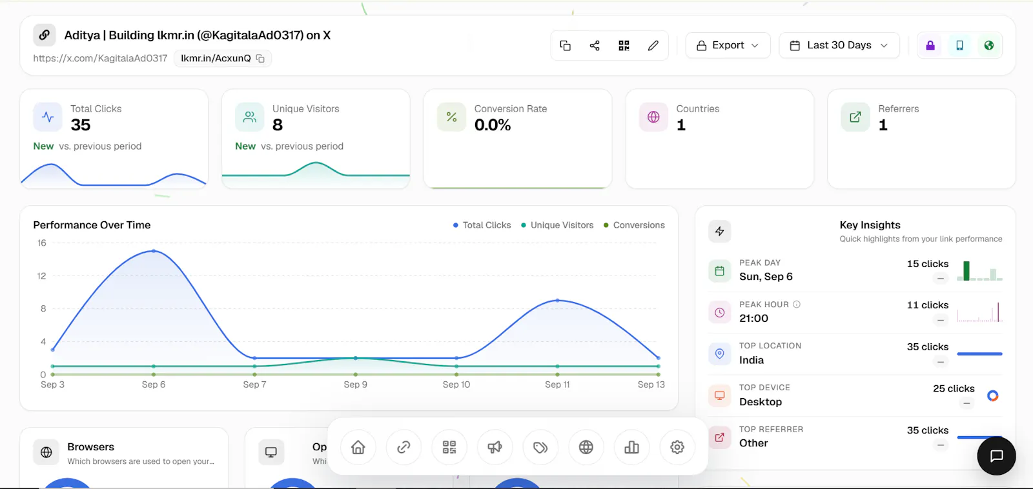Click the Browsers section globe icon
The image size is (1033, 489).
46,452
